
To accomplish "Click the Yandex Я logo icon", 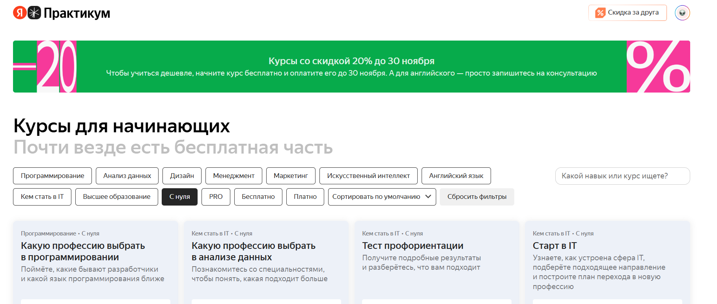I will (20, 13).
